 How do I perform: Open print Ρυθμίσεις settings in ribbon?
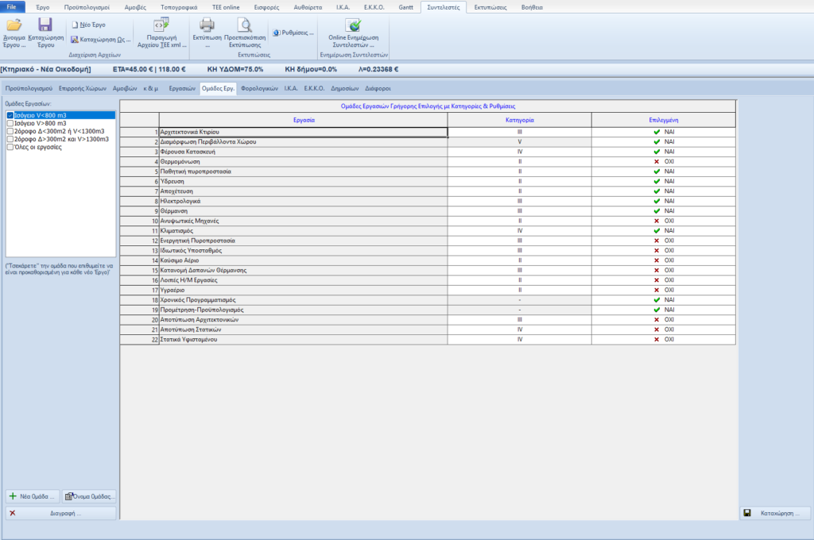(x=292, y=33)
